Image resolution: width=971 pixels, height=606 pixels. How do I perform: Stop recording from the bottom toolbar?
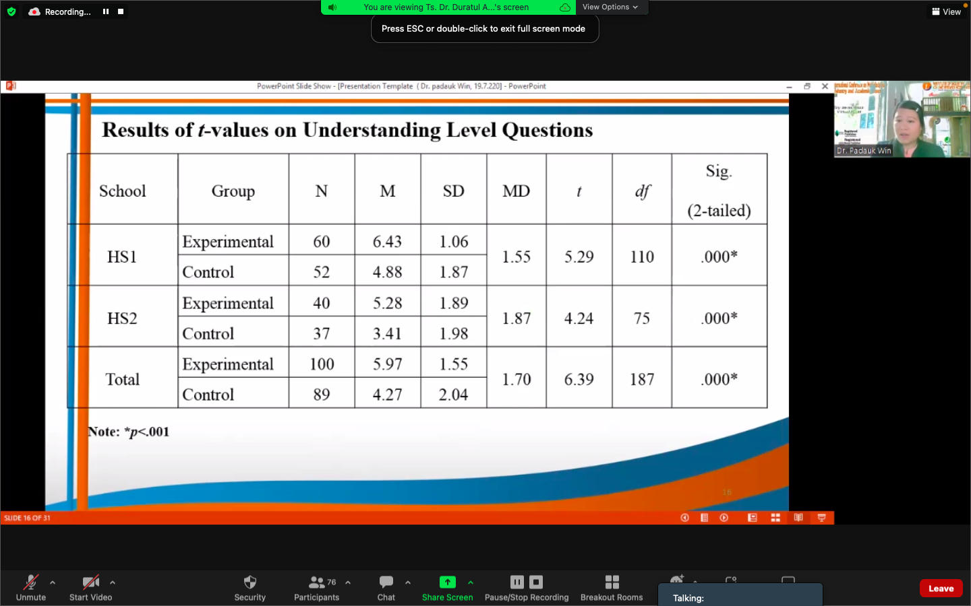pyautogui.click(x=536, y=582)
